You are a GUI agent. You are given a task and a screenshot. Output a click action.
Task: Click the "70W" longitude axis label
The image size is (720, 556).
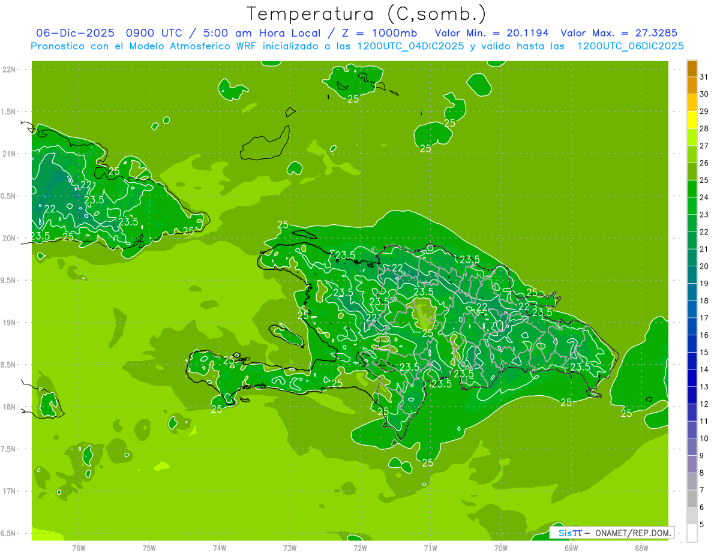tap(501, 548)
